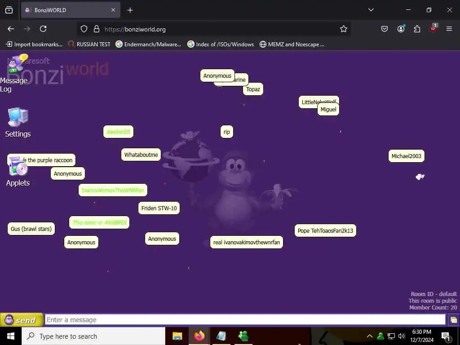Image resolution: width=460 pixels, height=345 pixels.
Task: Open the Settings computer icon
Action: pyautogui.click(x=18, y=117)
